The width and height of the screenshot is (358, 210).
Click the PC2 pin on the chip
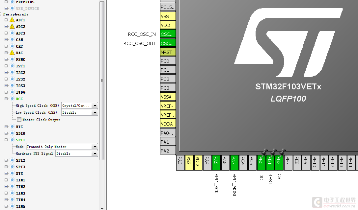tap(168, 79)
